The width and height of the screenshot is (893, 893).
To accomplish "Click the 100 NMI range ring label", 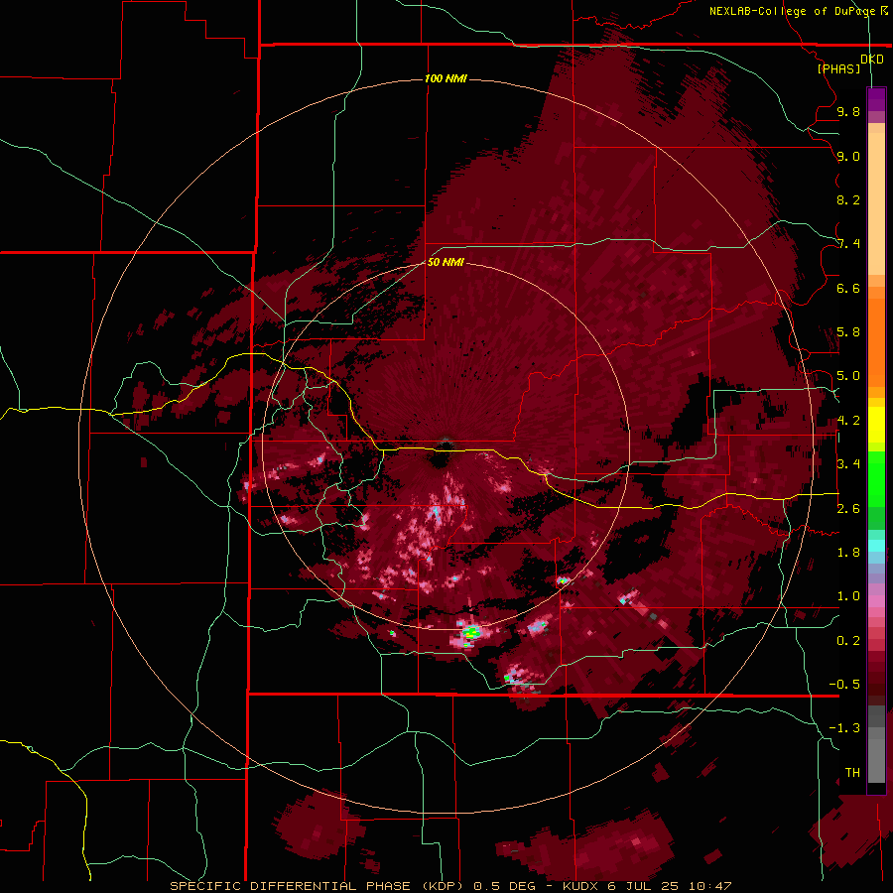I will pos(446,78).
